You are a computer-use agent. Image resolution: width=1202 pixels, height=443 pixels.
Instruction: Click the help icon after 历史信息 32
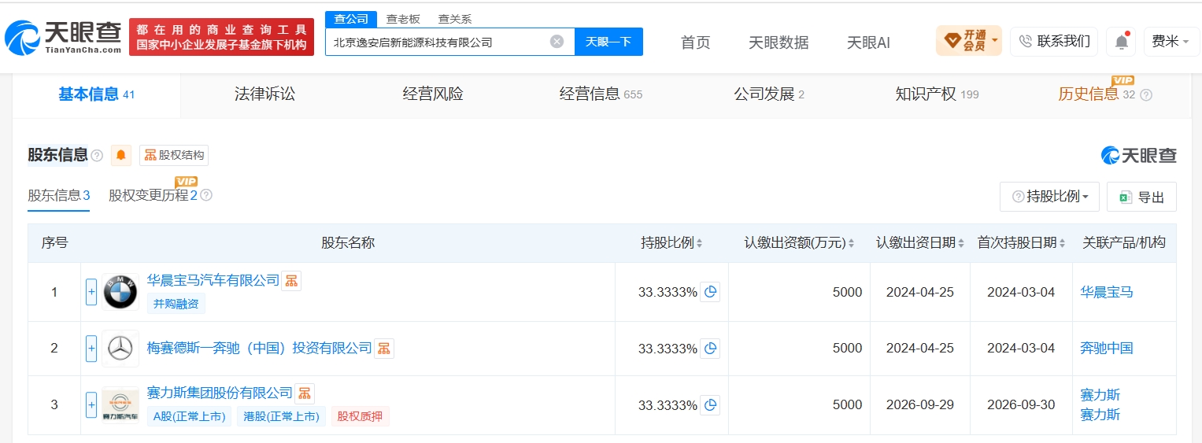1146,94
